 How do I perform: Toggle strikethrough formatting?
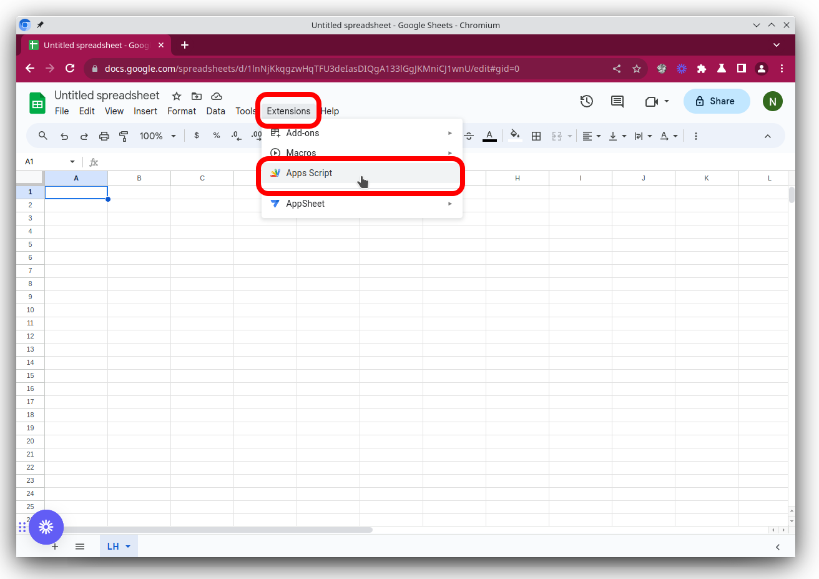coord(469,136)
